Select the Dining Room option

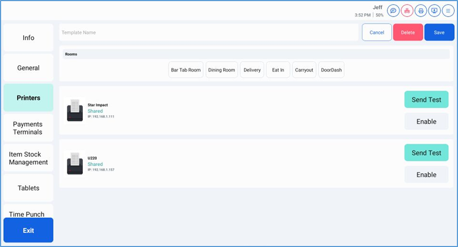point(222,70)
